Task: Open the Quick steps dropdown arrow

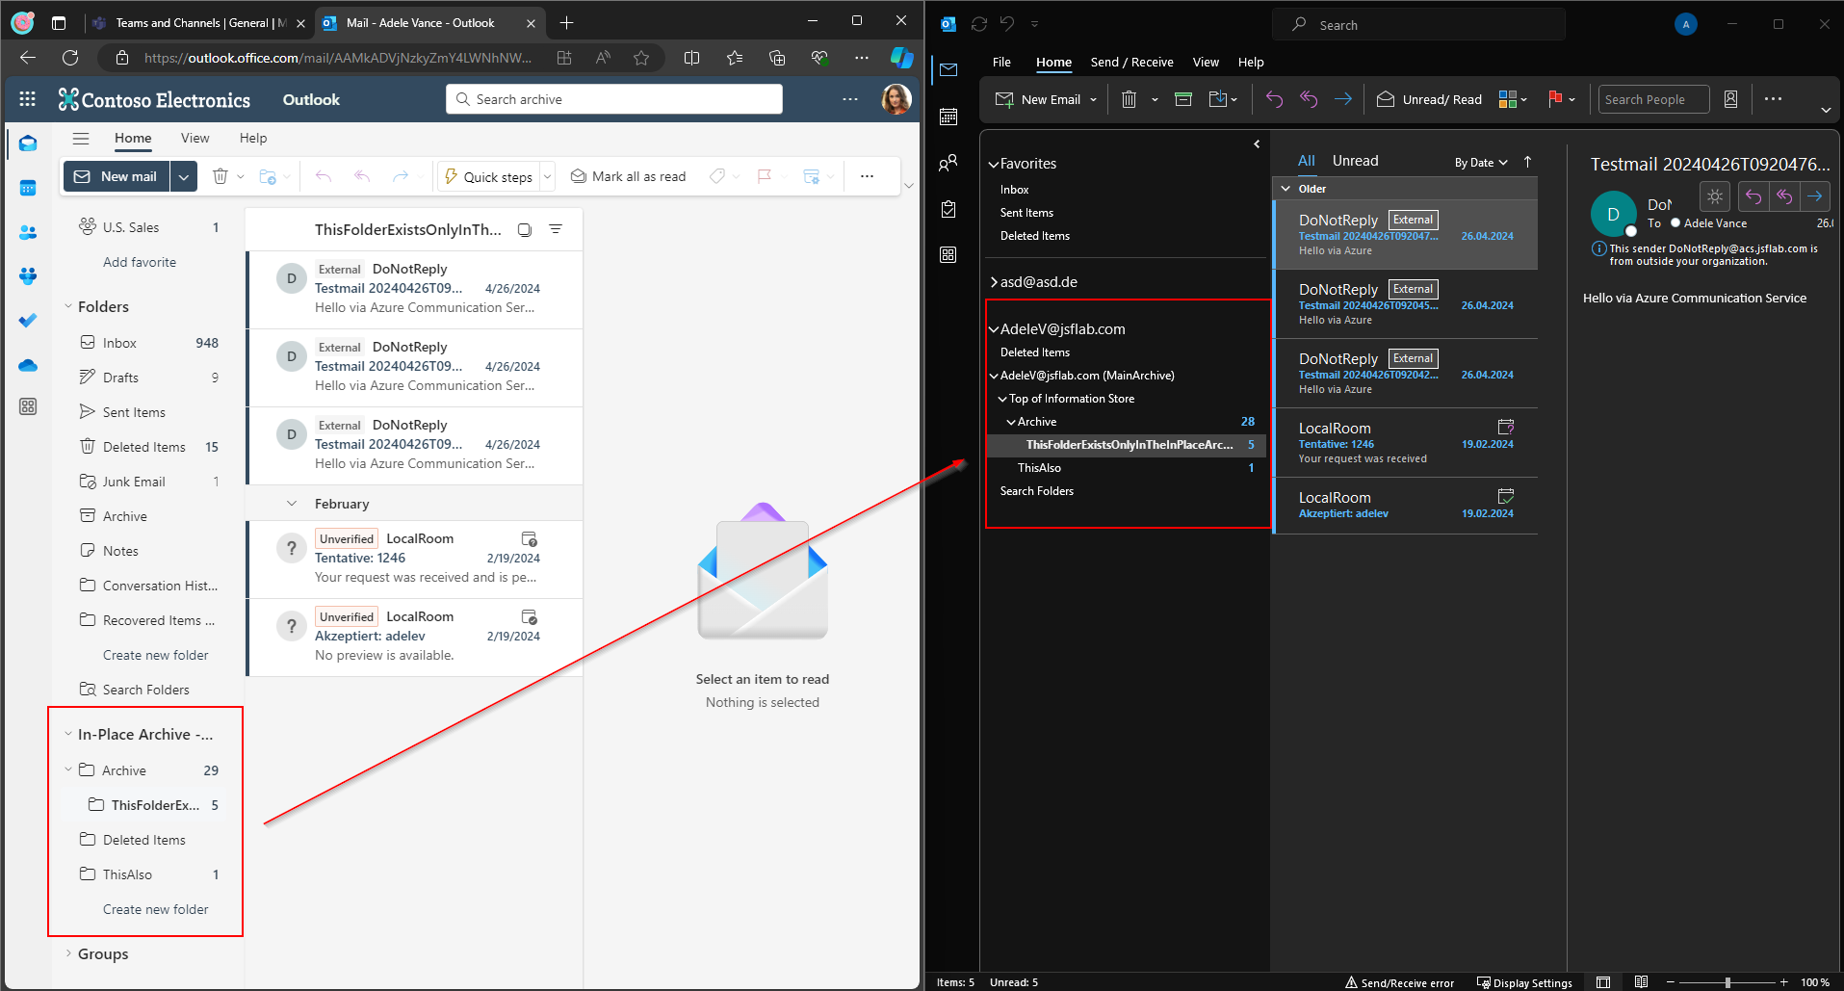Action: tap(547, 176)
